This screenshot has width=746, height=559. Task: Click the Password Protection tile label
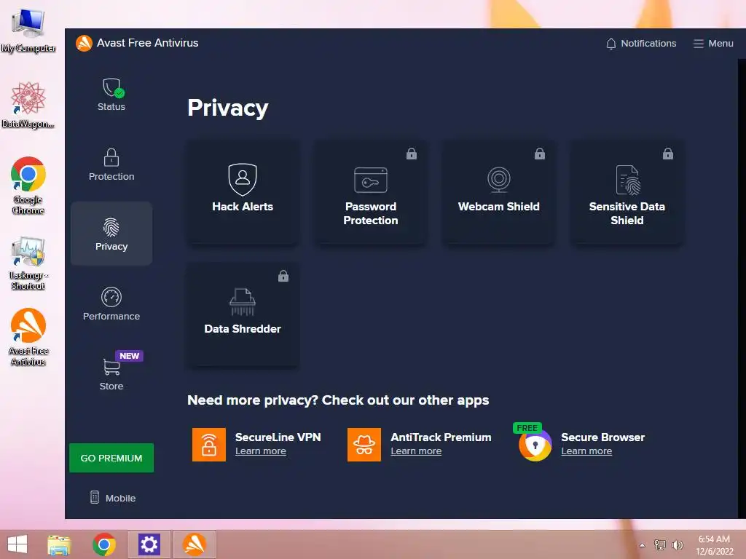371,213
